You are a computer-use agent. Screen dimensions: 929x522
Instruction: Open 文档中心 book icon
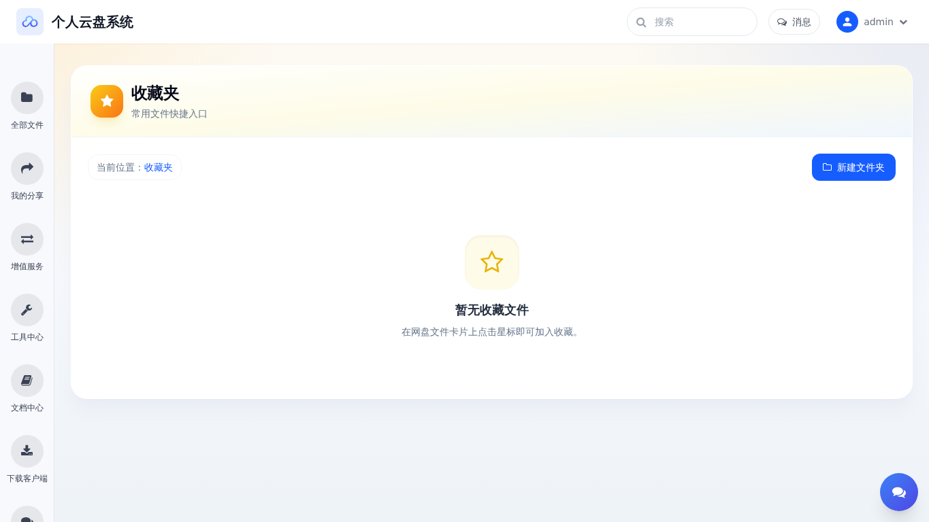pyautogui.click(x=27, y=381)
